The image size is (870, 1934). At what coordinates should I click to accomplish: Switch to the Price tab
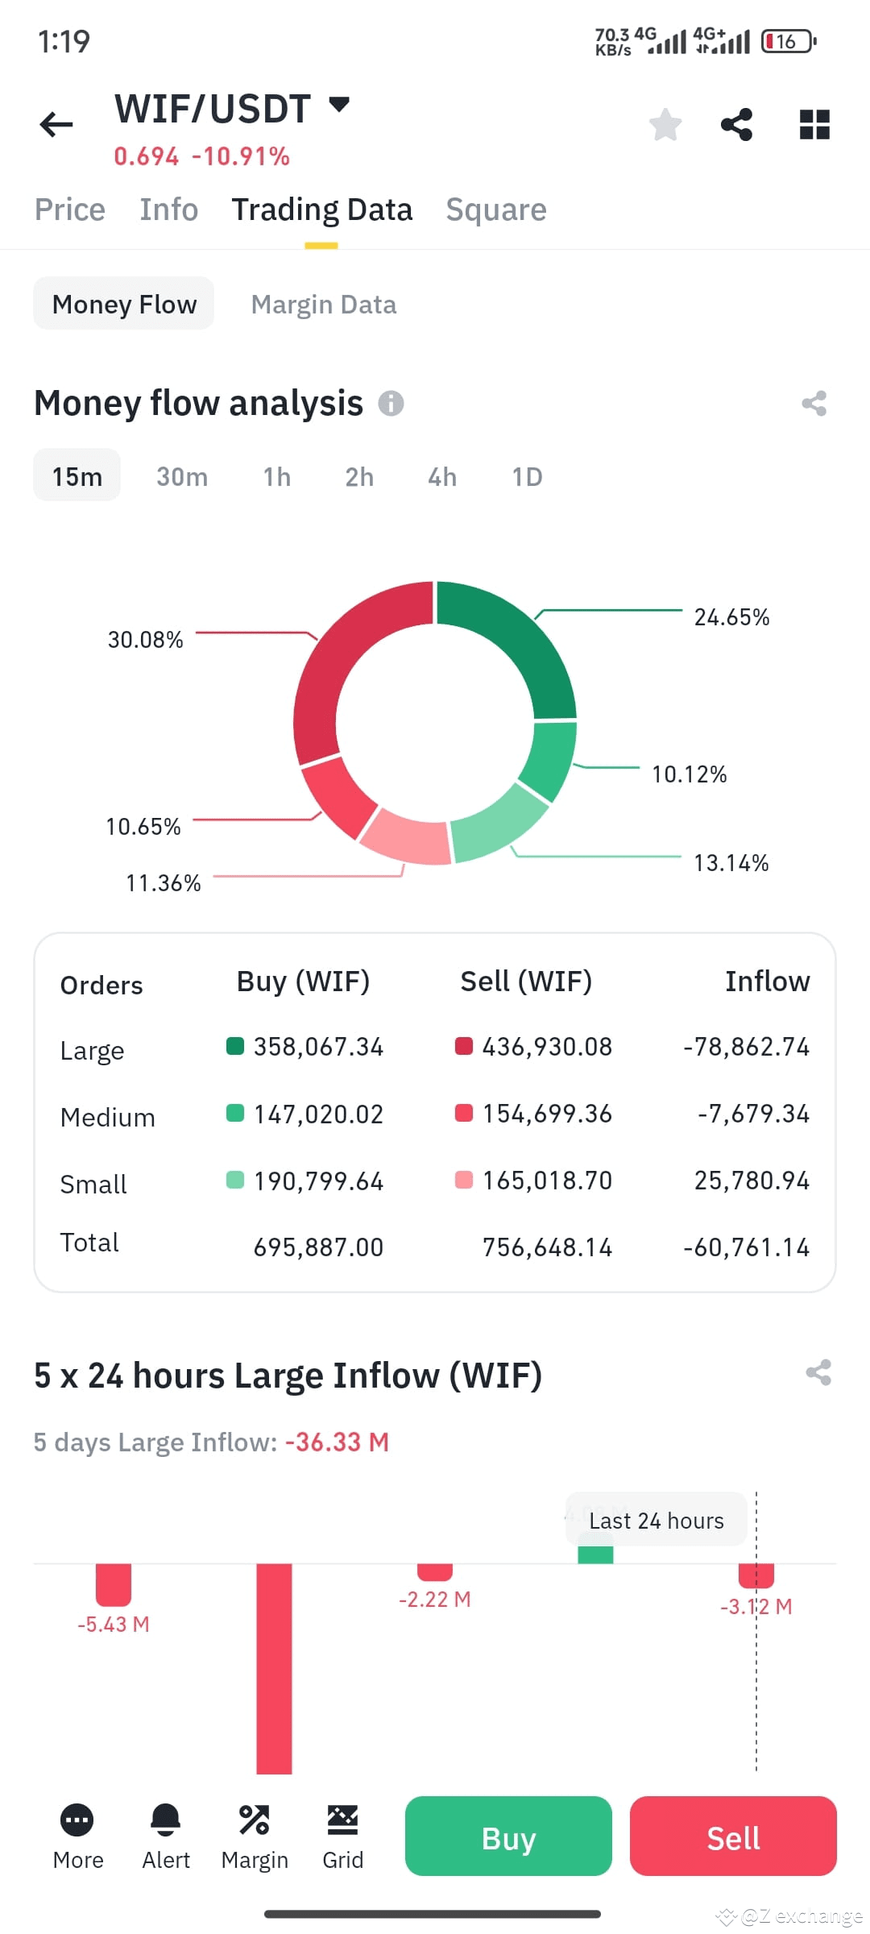coord(69,209)
